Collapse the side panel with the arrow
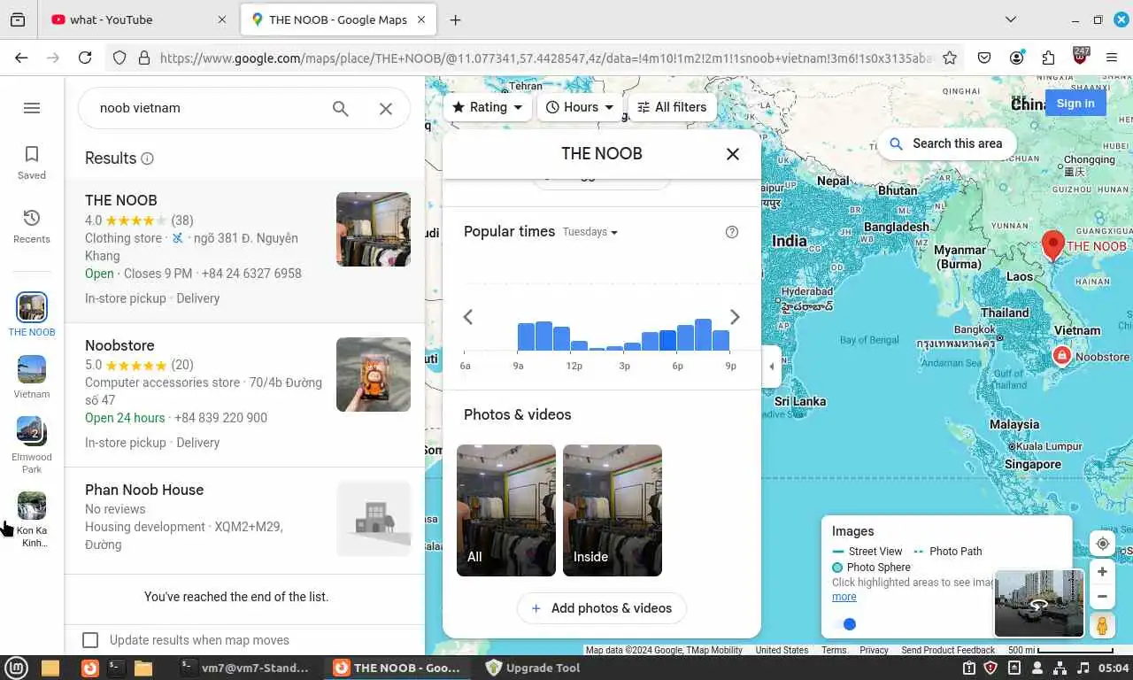This screenshot has height=680, width=1133. [x=772, y=367]
